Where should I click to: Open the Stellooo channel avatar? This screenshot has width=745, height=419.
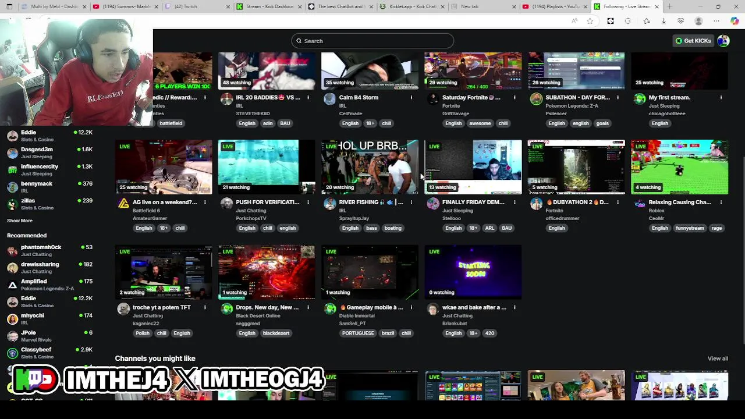tap(433, 204)
